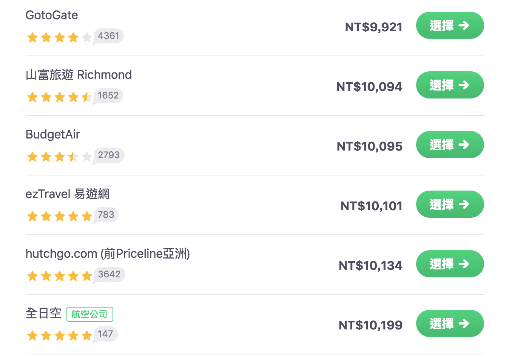Click the 航空公司 airline badge
The width and height of the screenshot is (509, 357).
[90, 314]
